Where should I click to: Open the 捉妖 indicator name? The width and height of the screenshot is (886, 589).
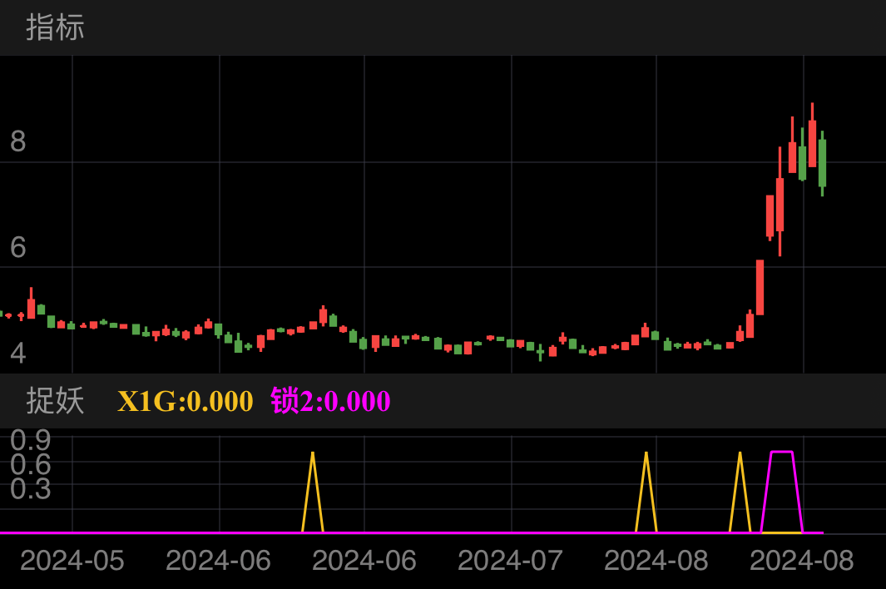coord(55,401)
